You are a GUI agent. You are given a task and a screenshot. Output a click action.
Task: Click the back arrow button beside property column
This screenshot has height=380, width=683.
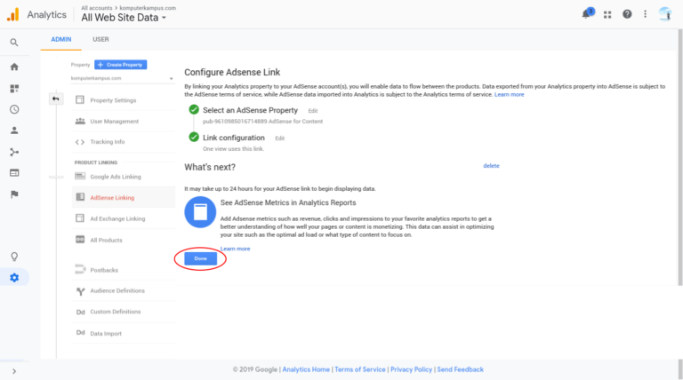pos(55,99)
